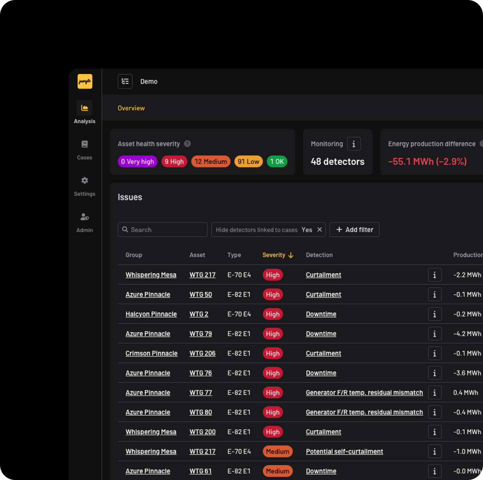This screenshot has height=480, width=483.
Task: Remove the Hide detectors linked filter
Action: coord(320,230)
